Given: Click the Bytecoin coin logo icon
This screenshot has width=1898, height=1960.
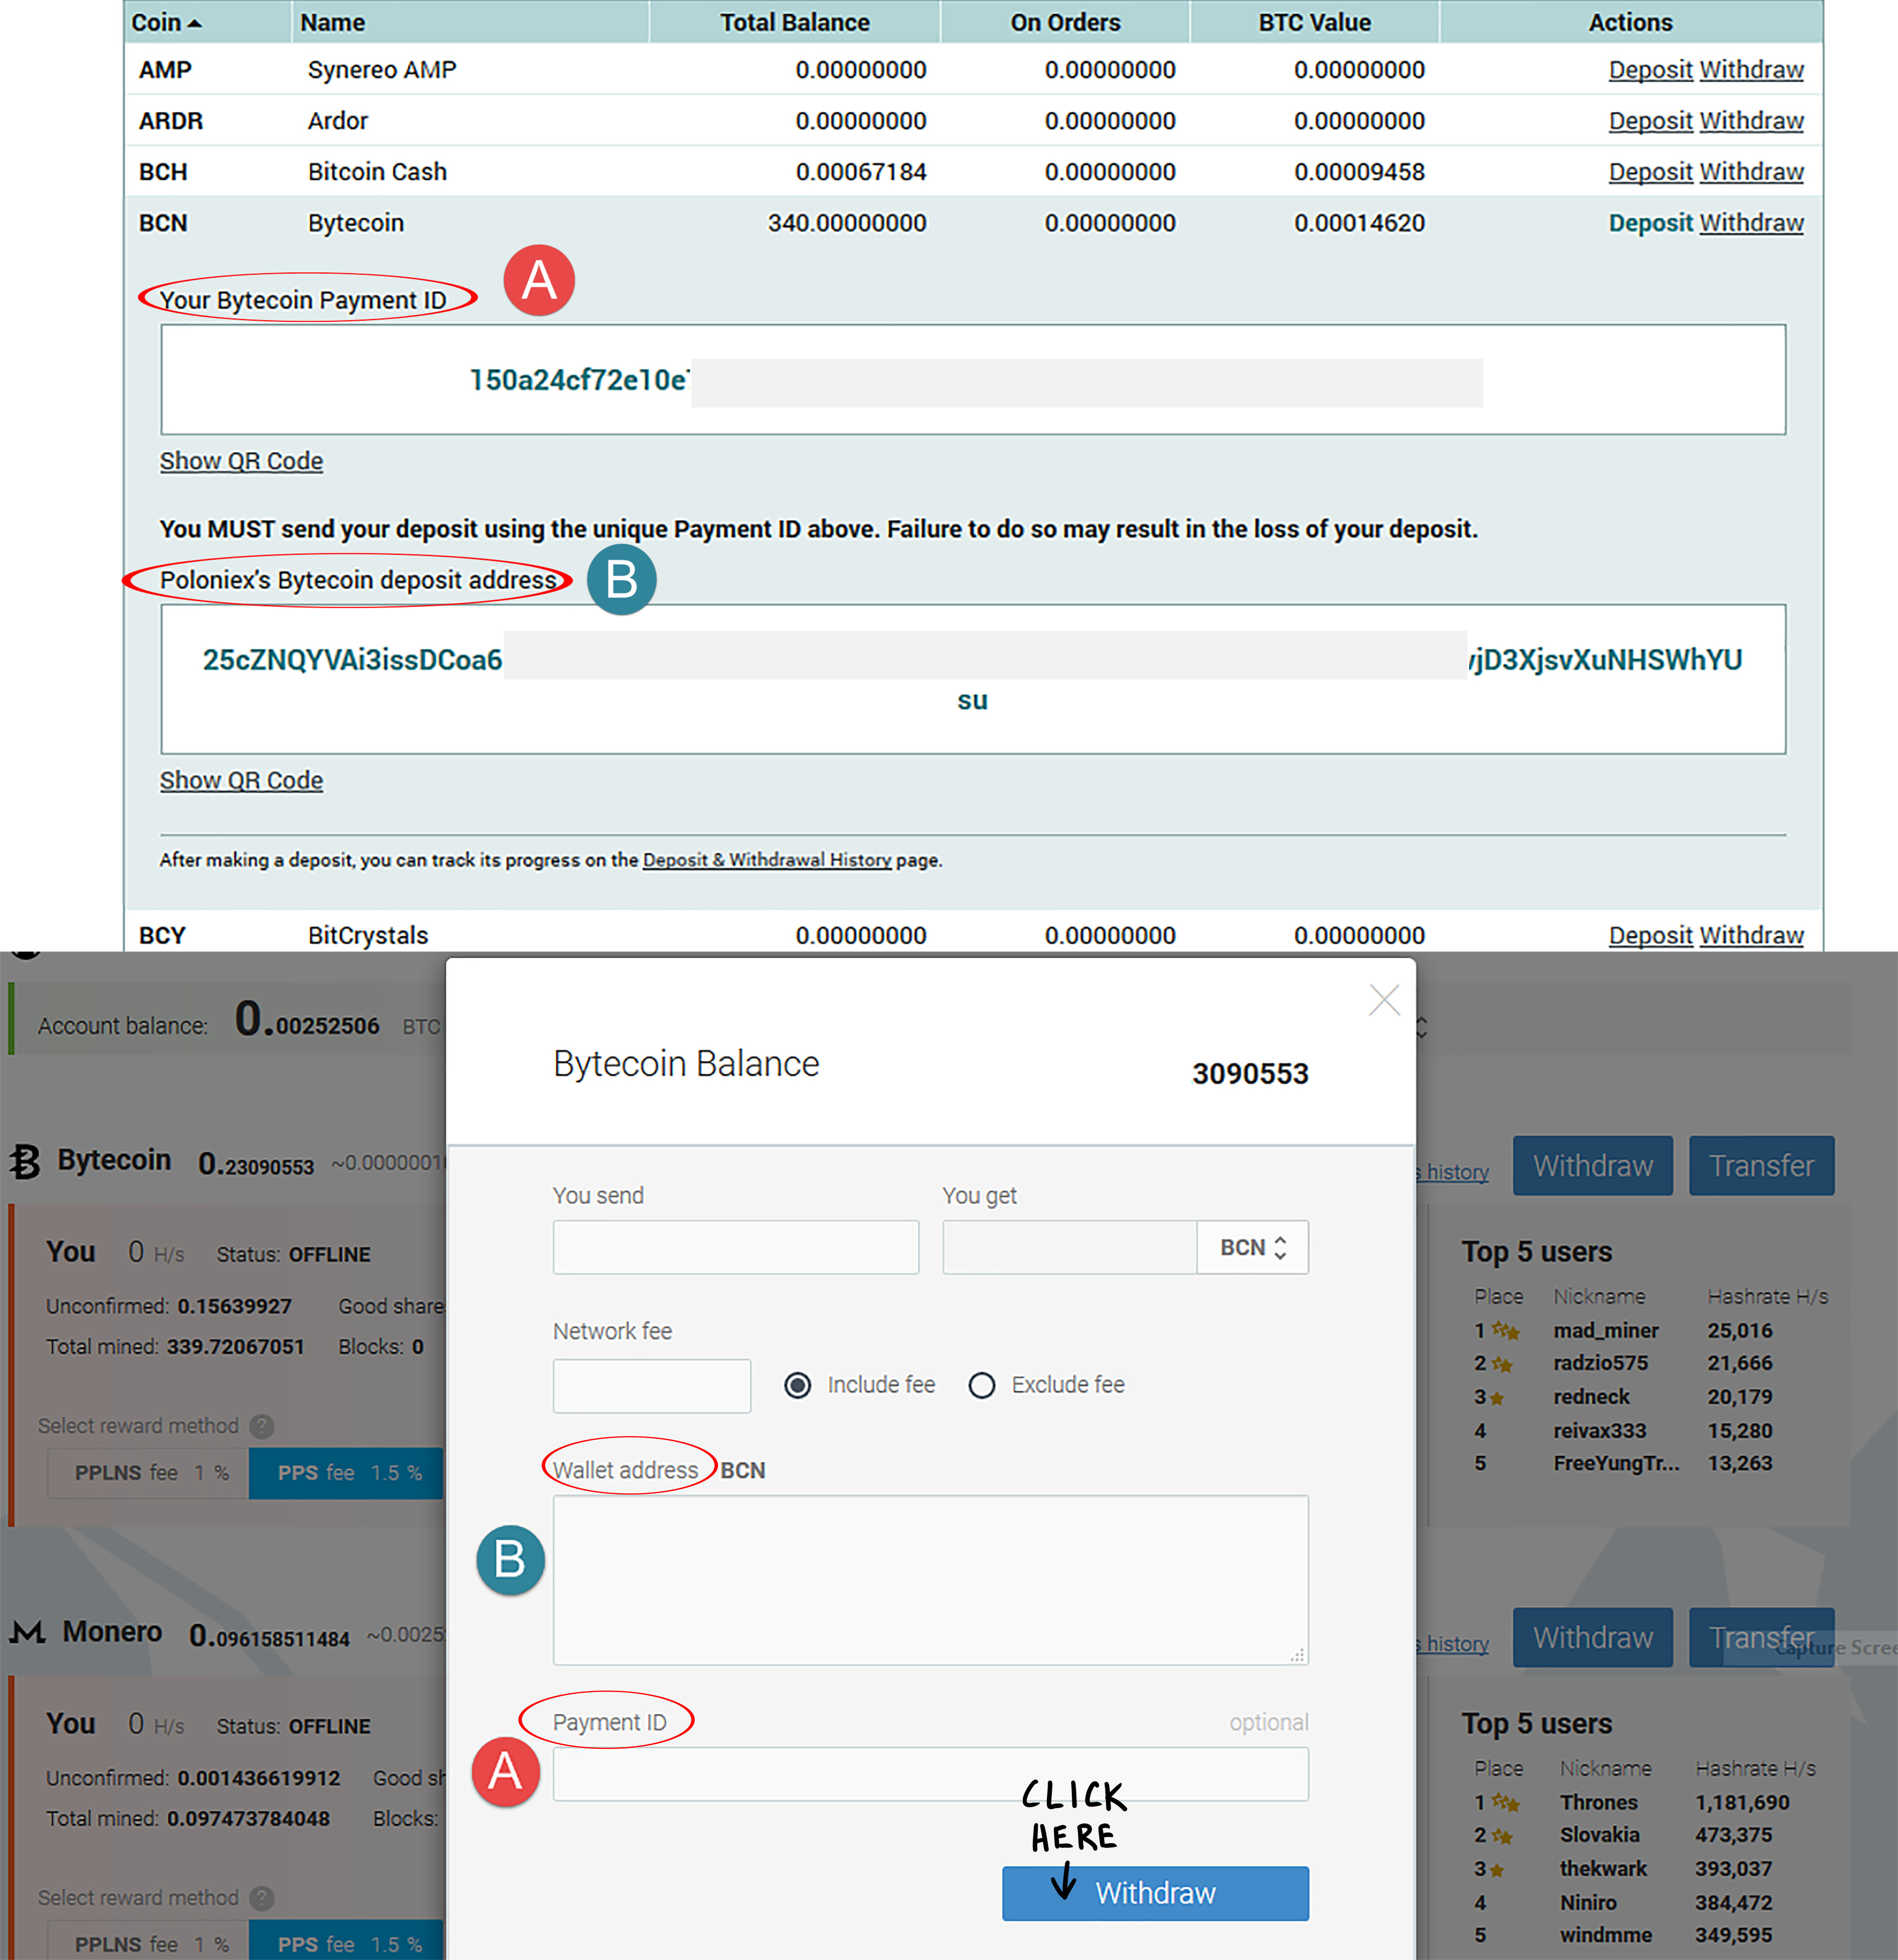Looking at the screenshot, I should pyautogui.click(x=25, y=1162).
